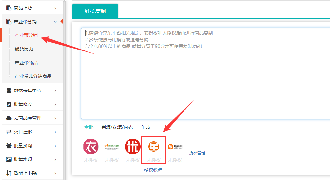Click the 云商品库管理 cloud icon
330x180 pixels.
(9, 118)
